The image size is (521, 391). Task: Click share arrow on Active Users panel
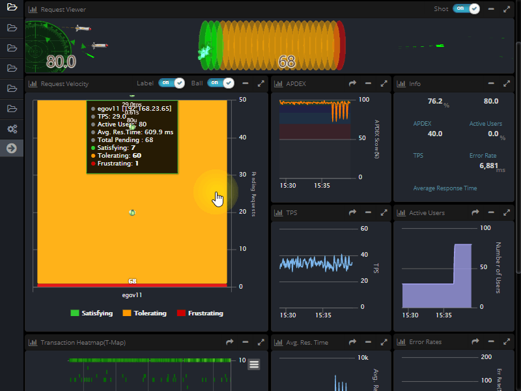click(475, 212)
